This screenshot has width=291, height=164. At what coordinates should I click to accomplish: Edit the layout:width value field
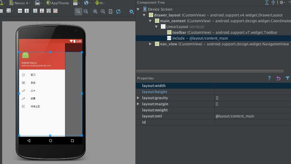click(253, 86)
